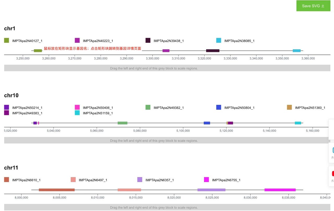Image resolution: width=334 pixels, height=211 pixels.
Task: Click the Save SVG button
Action: coord(313,6)
